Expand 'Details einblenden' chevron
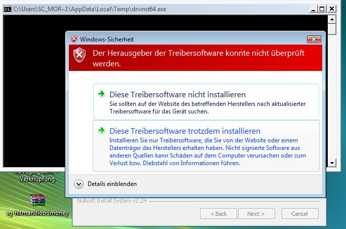Screen dimensions: 346x229 coord(79,184)
